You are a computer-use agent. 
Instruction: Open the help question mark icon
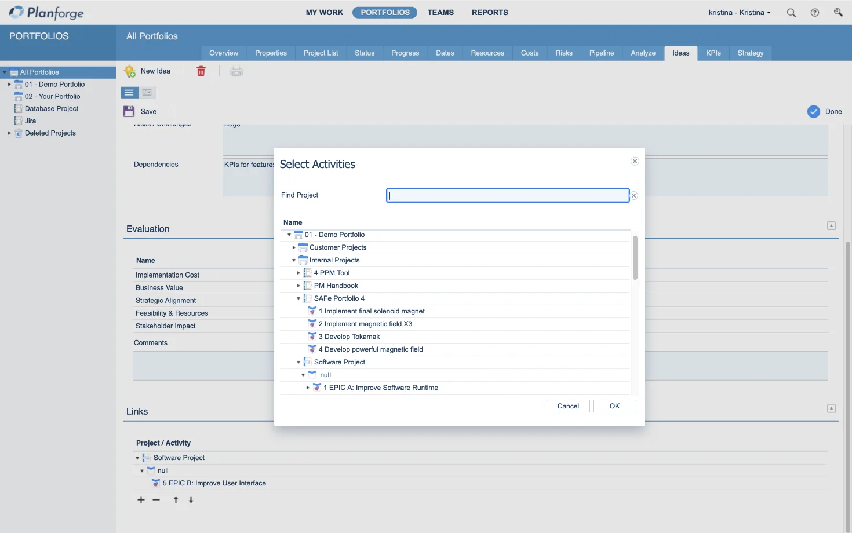coord(815,13)
